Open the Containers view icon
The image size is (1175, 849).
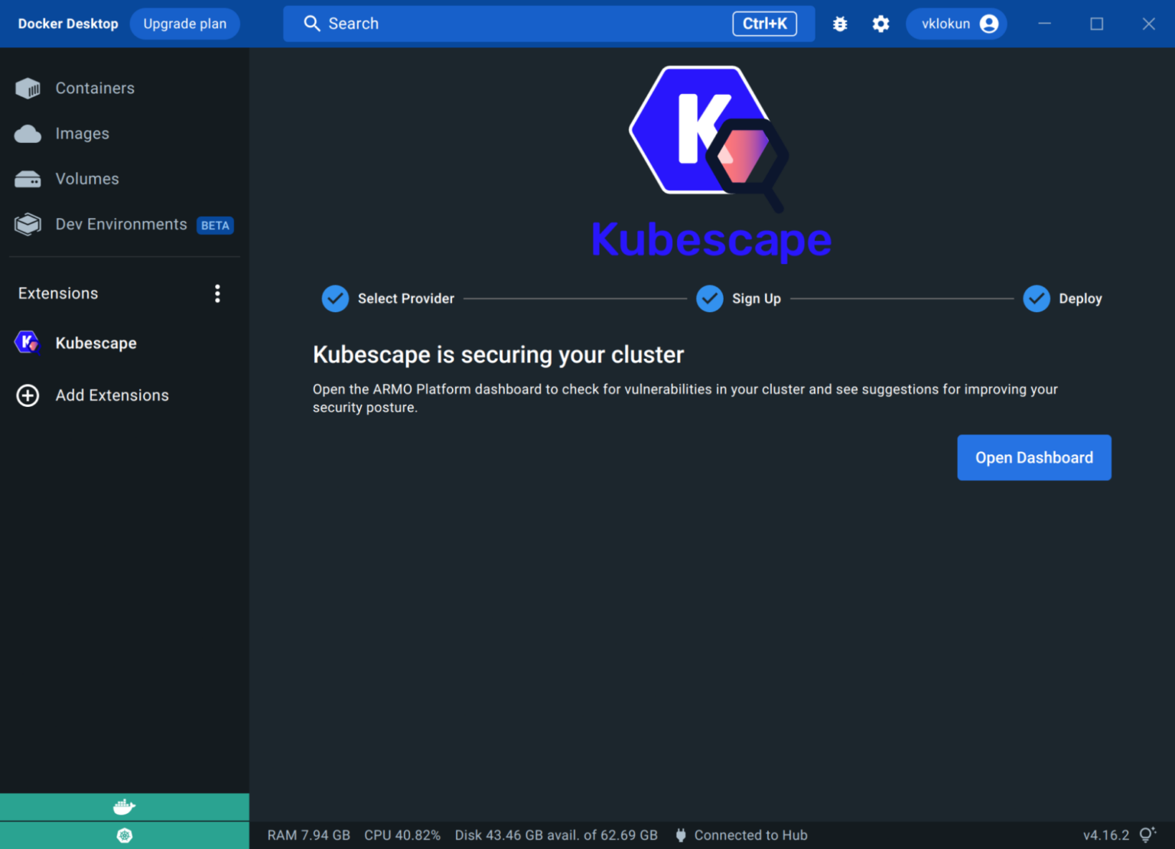point(28,88)
